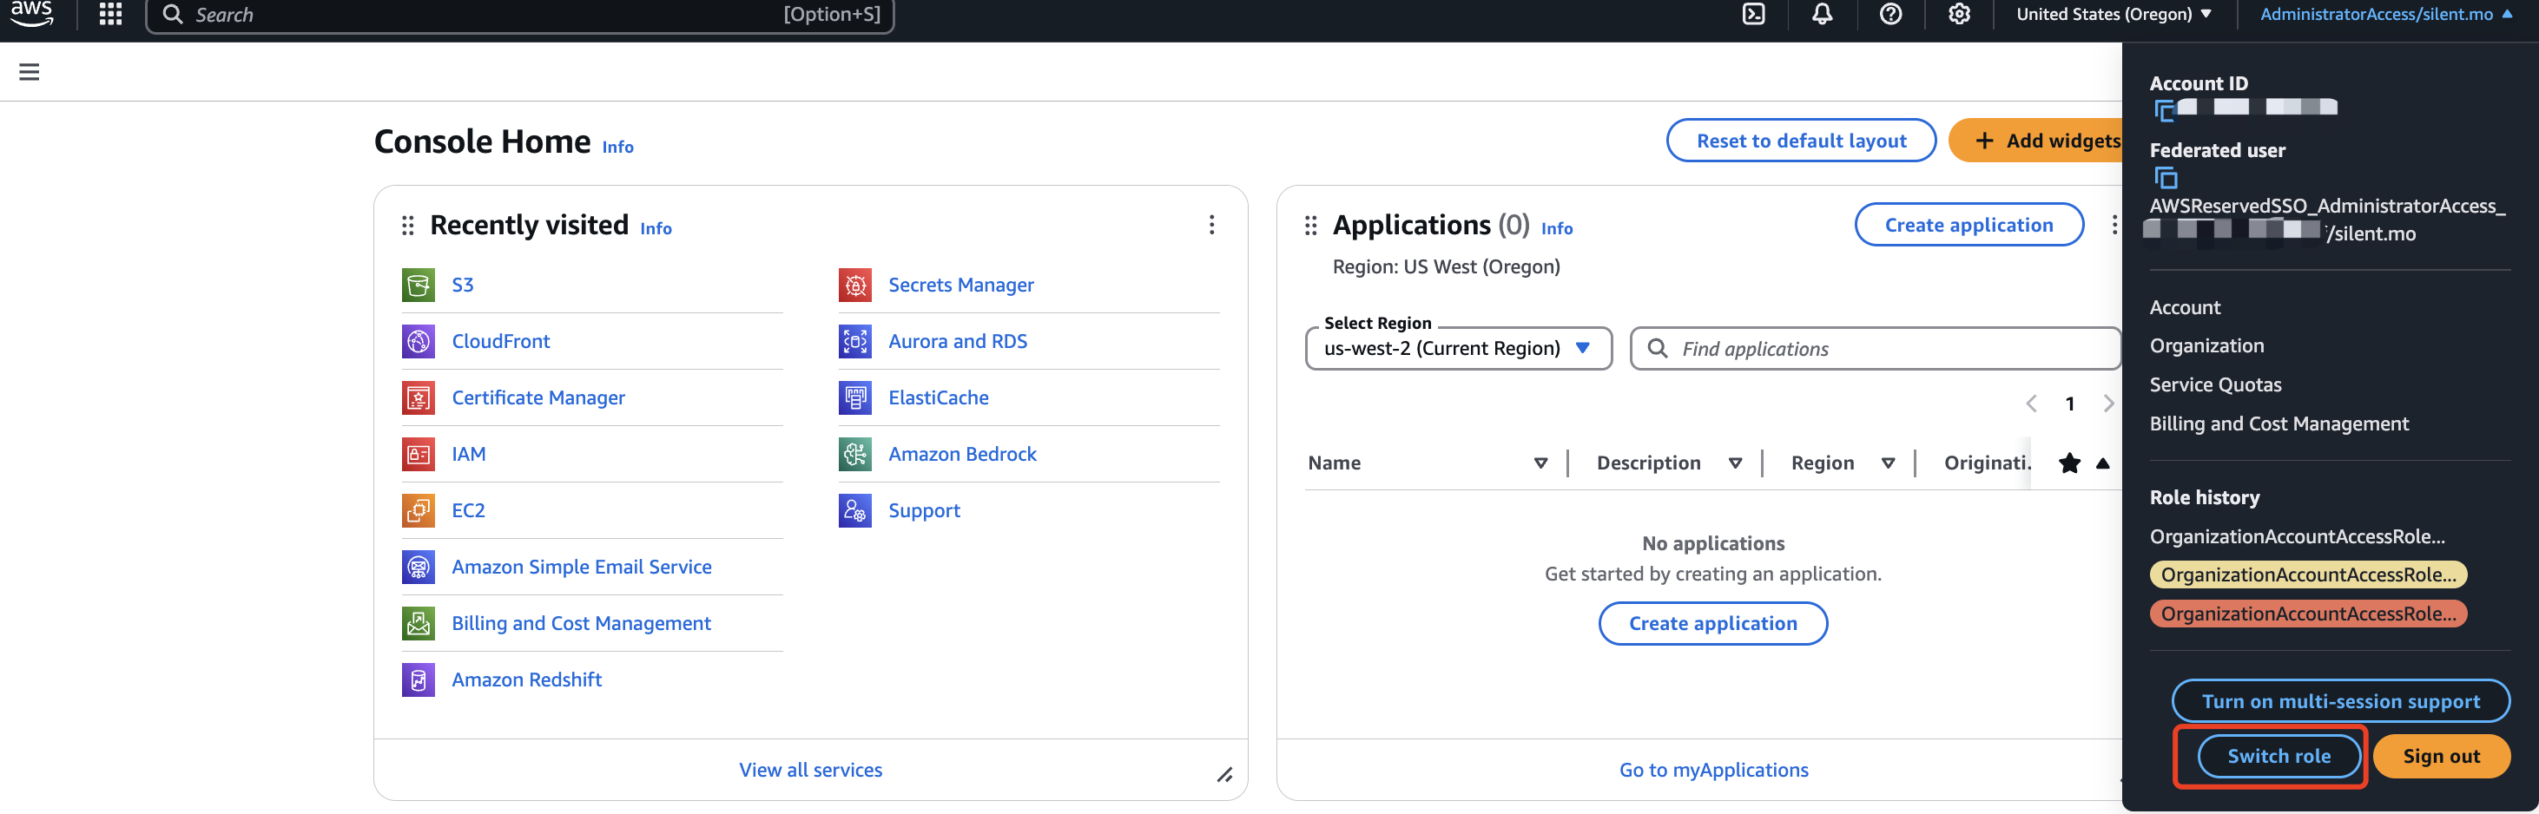
Task: Open View all services link
Action: pyautogui.click(x=810, y=770)
